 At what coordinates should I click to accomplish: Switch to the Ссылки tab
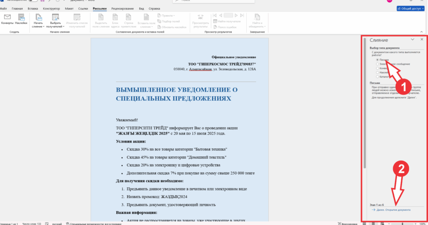tap(83, 8)
